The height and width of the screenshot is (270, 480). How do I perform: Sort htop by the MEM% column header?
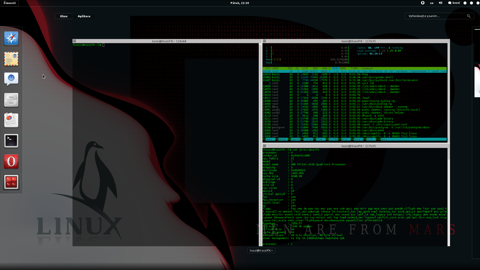pos(343,68)
